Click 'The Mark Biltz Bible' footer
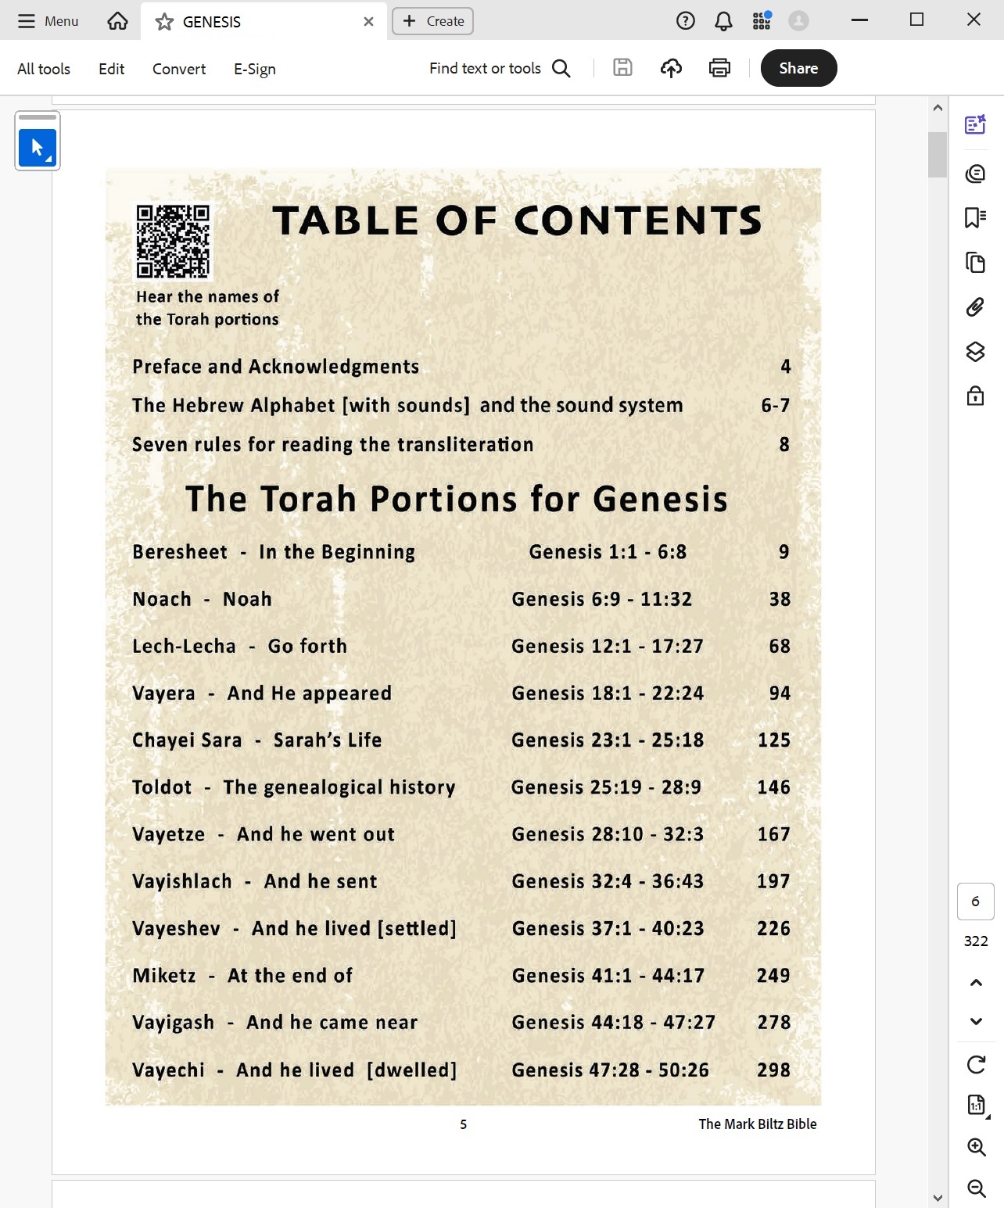The height and width of the screenshot is (1208, 1004). (x=758, y=1124)
